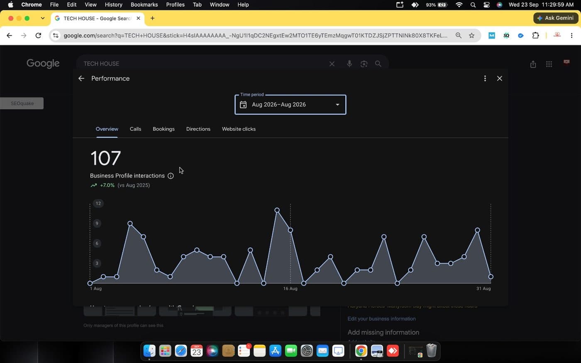
Task: Switch to the Overview tab
Action: 107,129
